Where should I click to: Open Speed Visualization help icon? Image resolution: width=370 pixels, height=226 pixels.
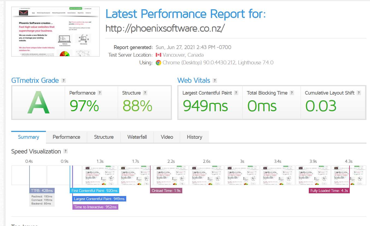coord(65,151)
